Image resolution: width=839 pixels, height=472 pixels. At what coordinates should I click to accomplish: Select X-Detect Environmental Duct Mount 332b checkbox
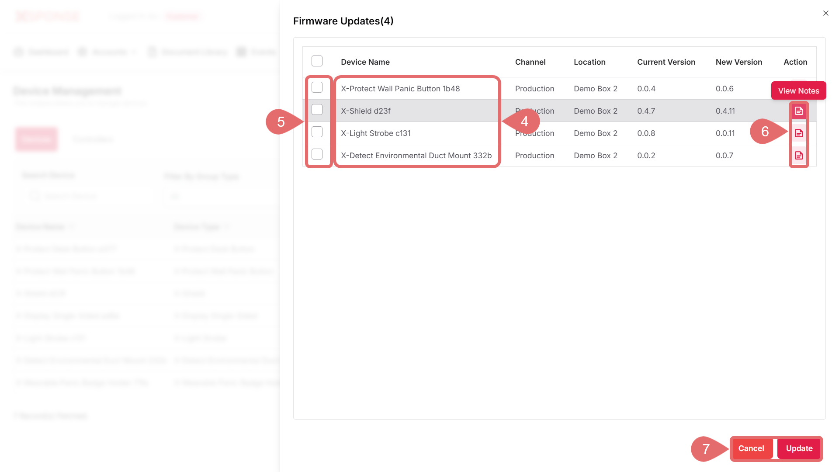click(x=317, y=154)
